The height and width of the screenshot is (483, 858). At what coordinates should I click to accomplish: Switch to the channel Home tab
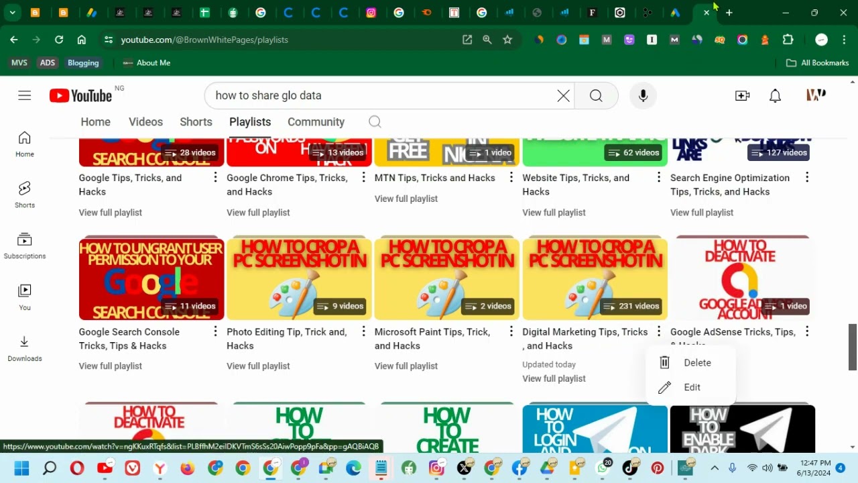pyautogui.click(x=96, y=121)
